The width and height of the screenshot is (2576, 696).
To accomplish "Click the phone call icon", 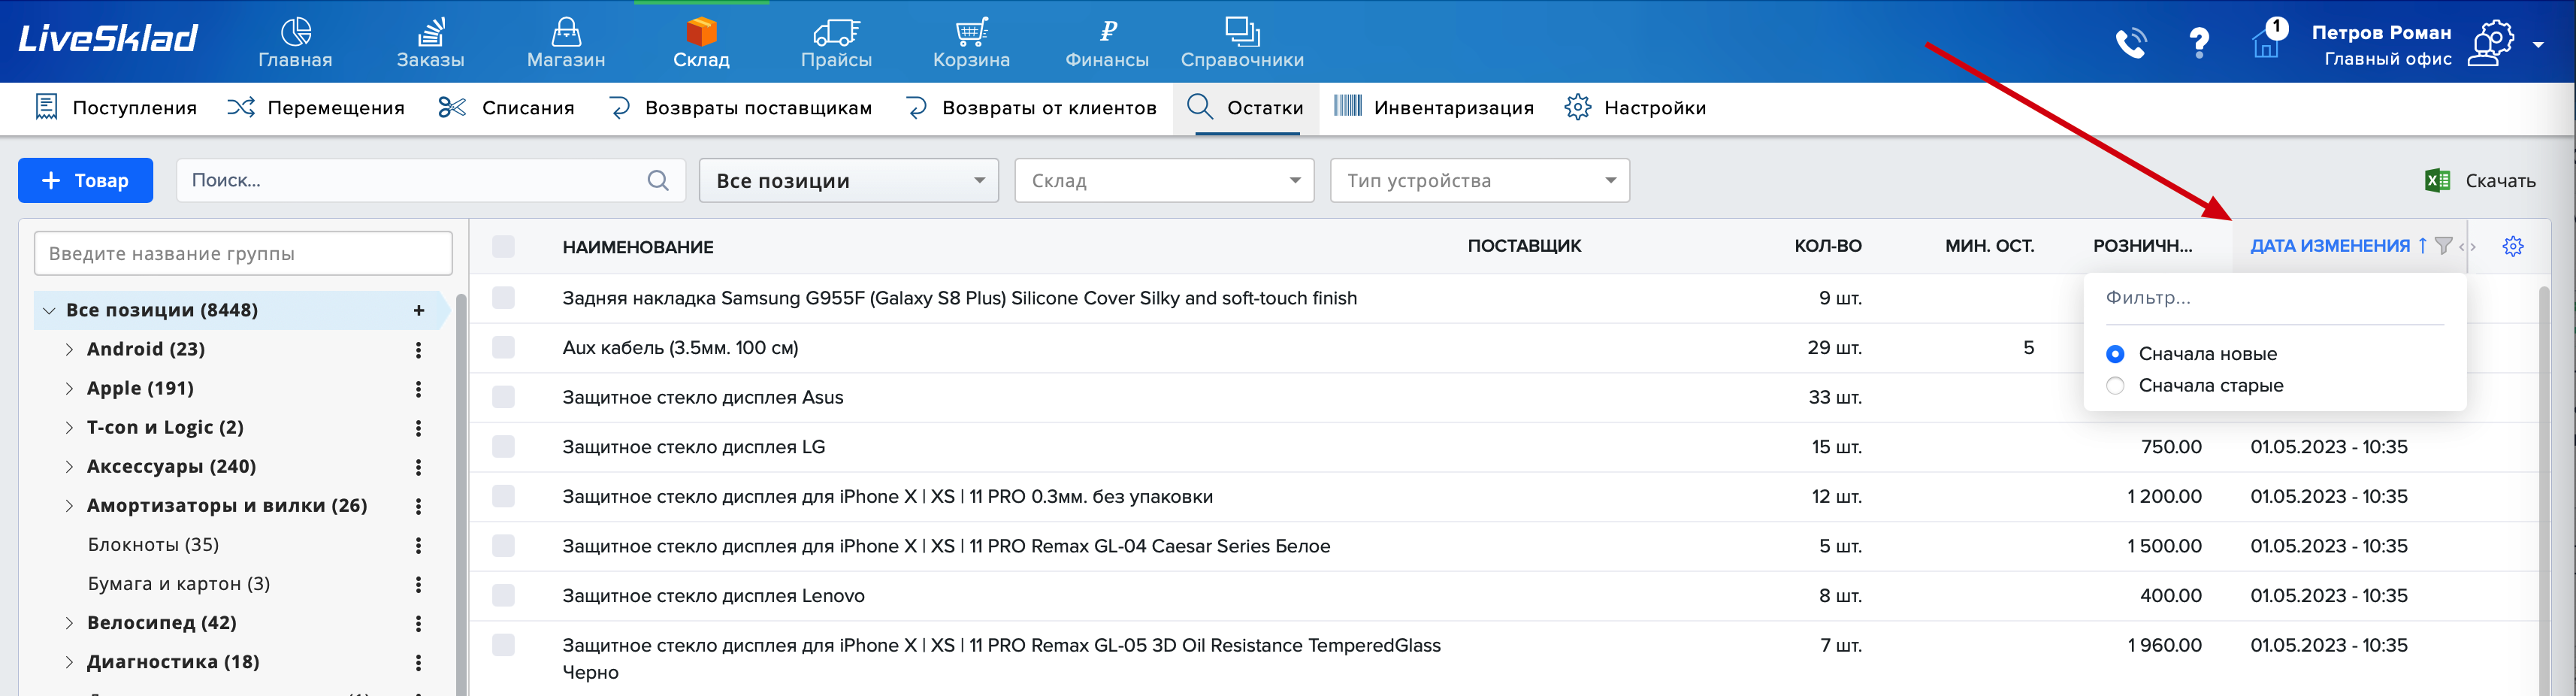I will pos(2131,43).
